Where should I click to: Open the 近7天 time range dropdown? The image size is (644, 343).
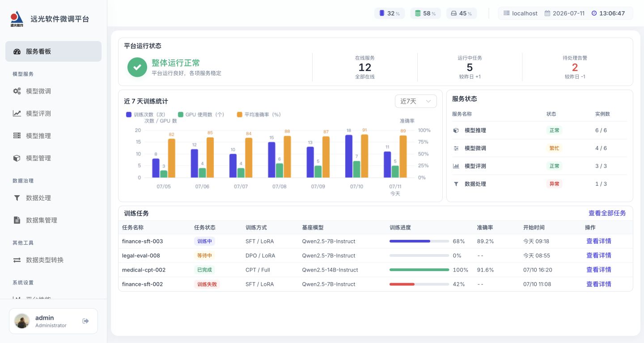pyautogui.click(x=416, y=101)
